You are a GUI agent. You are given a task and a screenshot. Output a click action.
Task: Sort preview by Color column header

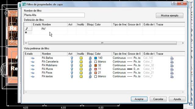(103, 54)
